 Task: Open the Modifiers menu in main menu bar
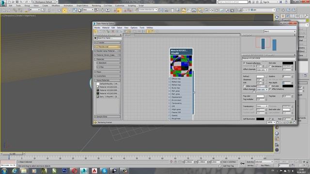[56, 6]
